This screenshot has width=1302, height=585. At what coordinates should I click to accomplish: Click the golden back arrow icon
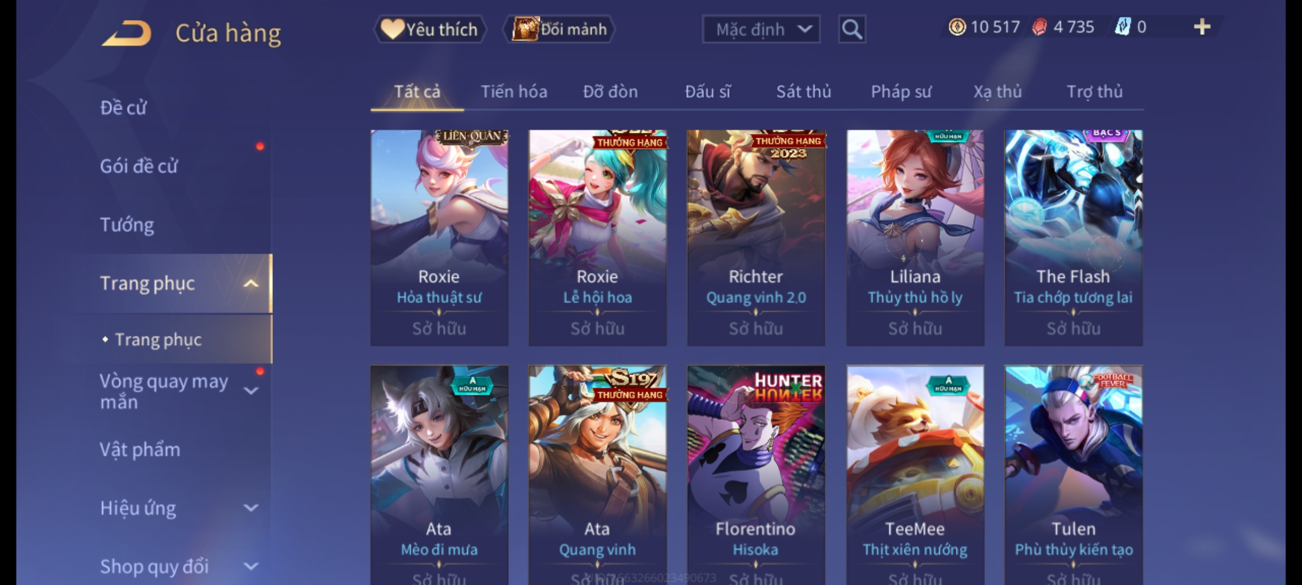tap(126, 33)
